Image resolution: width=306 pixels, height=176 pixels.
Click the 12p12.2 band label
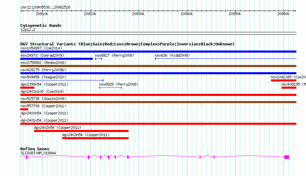coord(28,30)
